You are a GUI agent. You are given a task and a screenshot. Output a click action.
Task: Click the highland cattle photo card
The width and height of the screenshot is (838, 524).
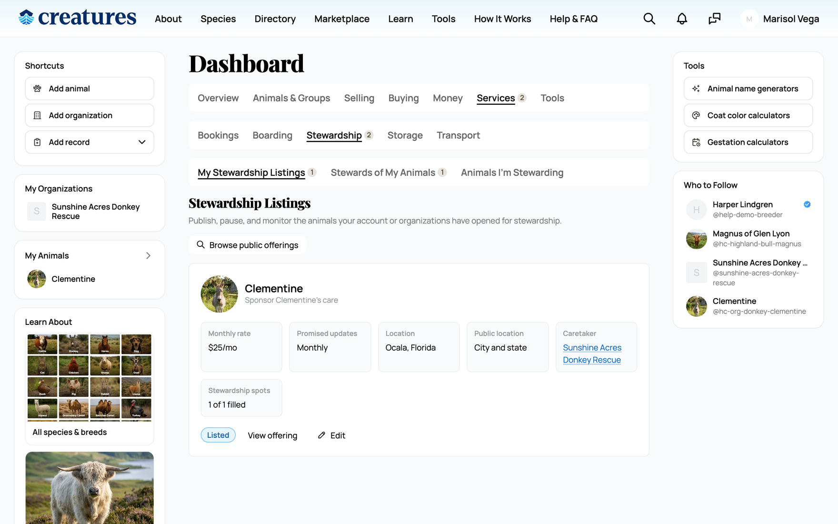pyautogui.click(x=90, y=488)
